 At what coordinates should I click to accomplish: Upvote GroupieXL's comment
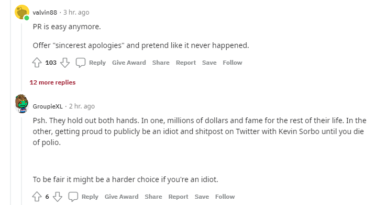(x=37, y=197)
